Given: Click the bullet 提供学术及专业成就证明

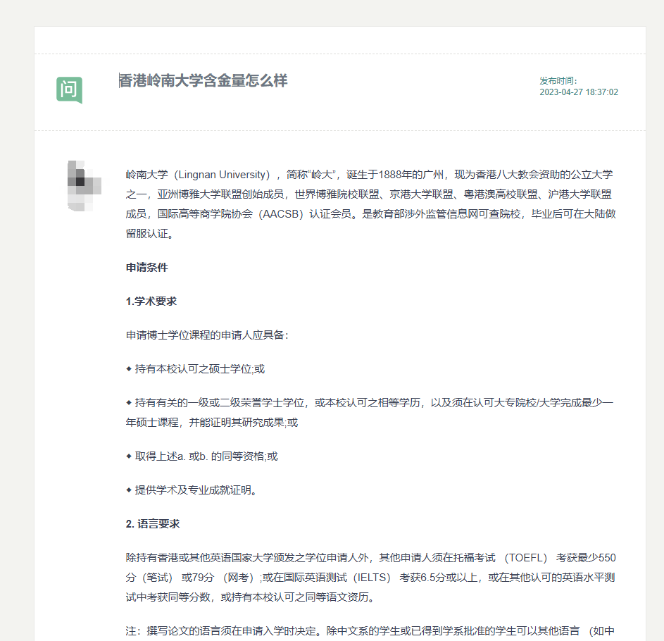Looking at the screenshot, I should coord(192,490).
